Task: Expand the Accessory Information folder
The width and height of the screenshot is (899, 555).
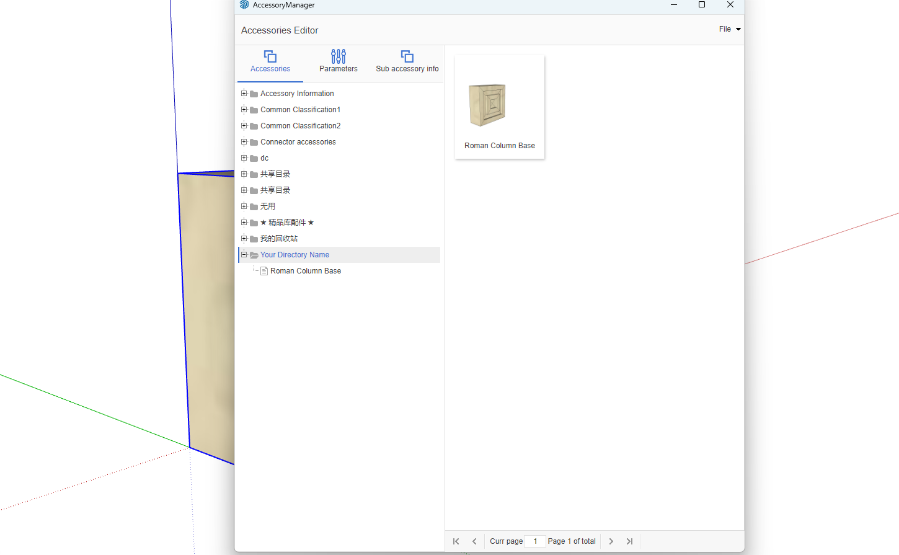Action: 244,94
